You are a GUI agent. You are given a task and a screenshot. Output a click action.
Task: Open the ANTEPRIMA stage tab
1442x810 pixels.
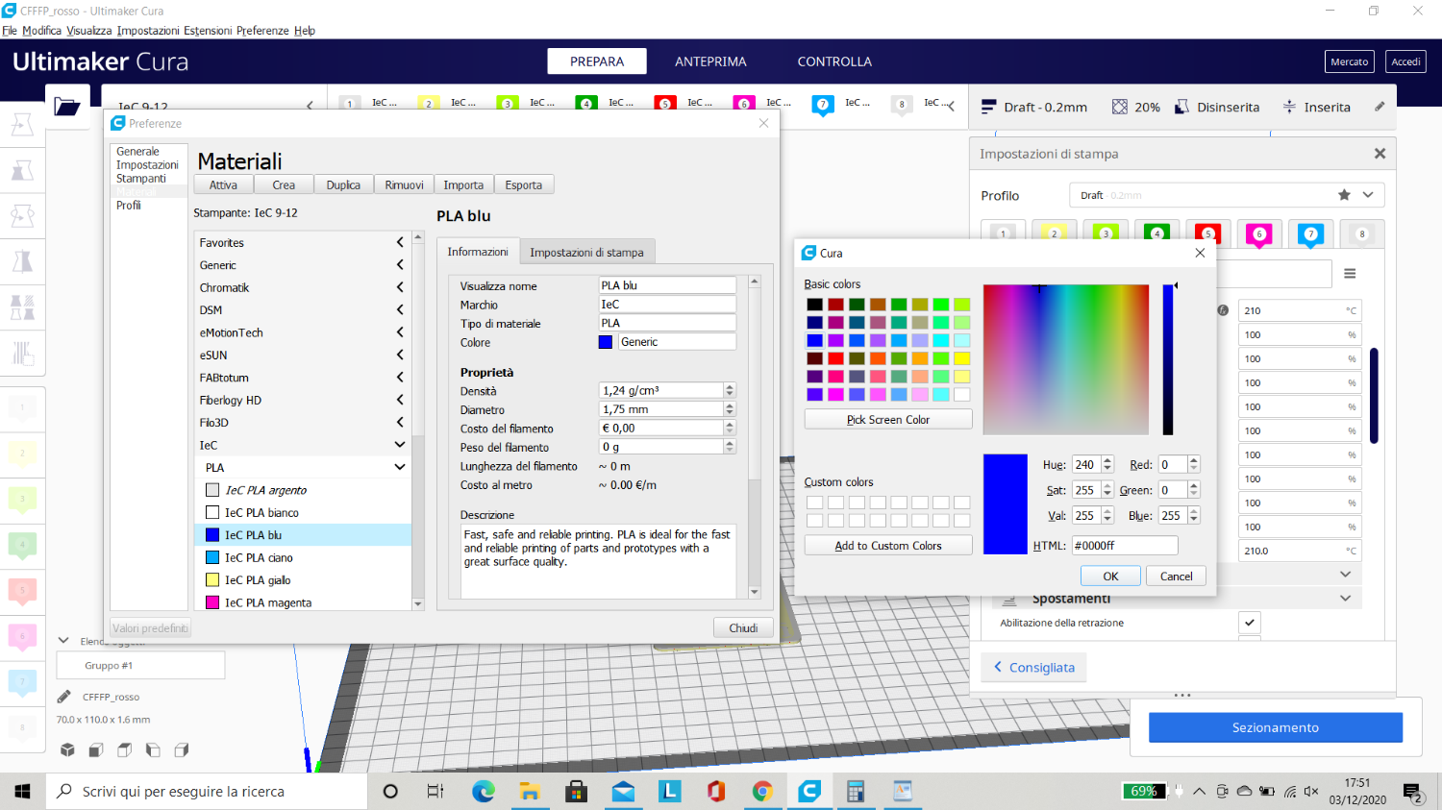710,61
